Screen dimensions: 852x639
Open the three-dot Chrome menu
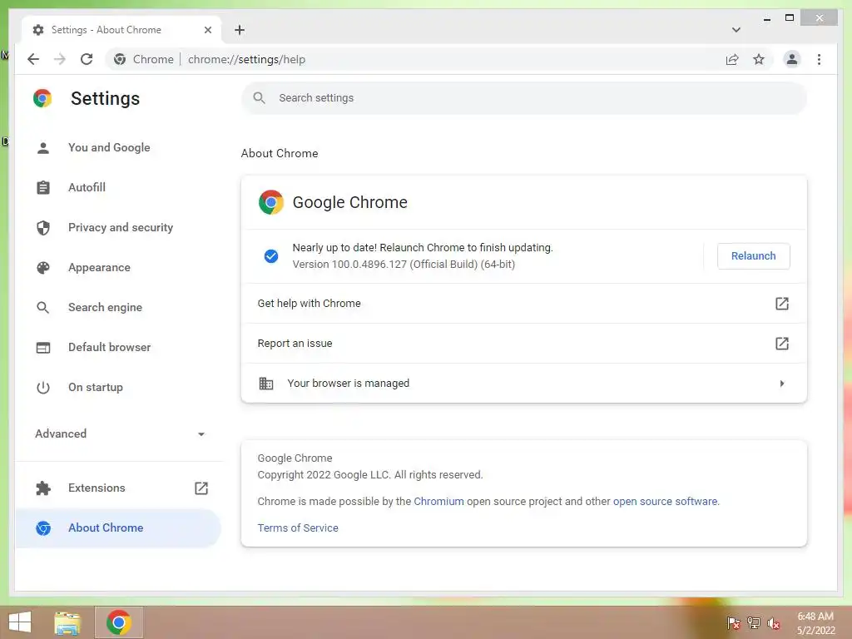pyautogui.click(x=819, y=59)
